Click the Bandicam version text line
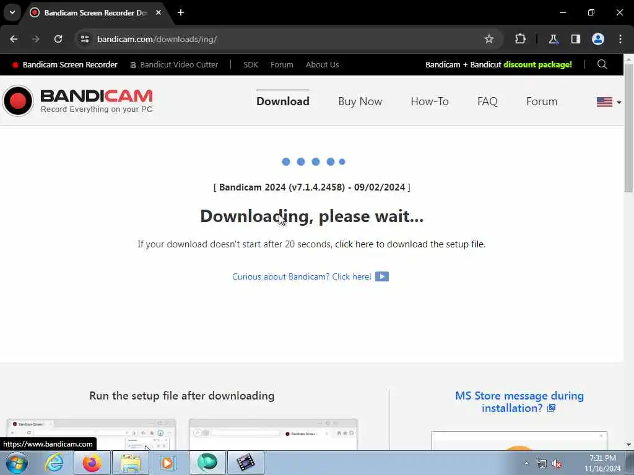634x475 pixels. (x=312, y=187)
